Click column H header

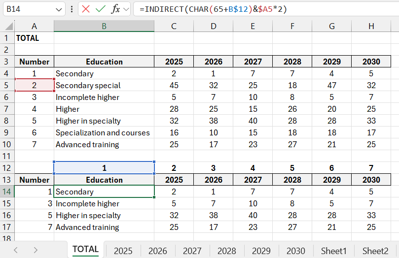(371, 26)
